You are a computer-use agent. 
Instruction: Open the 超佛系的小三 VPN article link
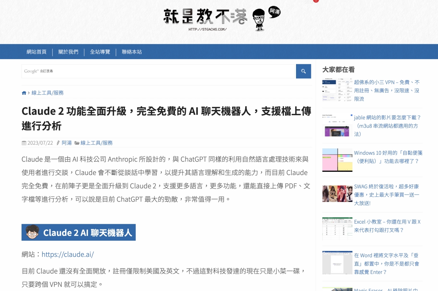pyautogui.click(x=387, y=90)
